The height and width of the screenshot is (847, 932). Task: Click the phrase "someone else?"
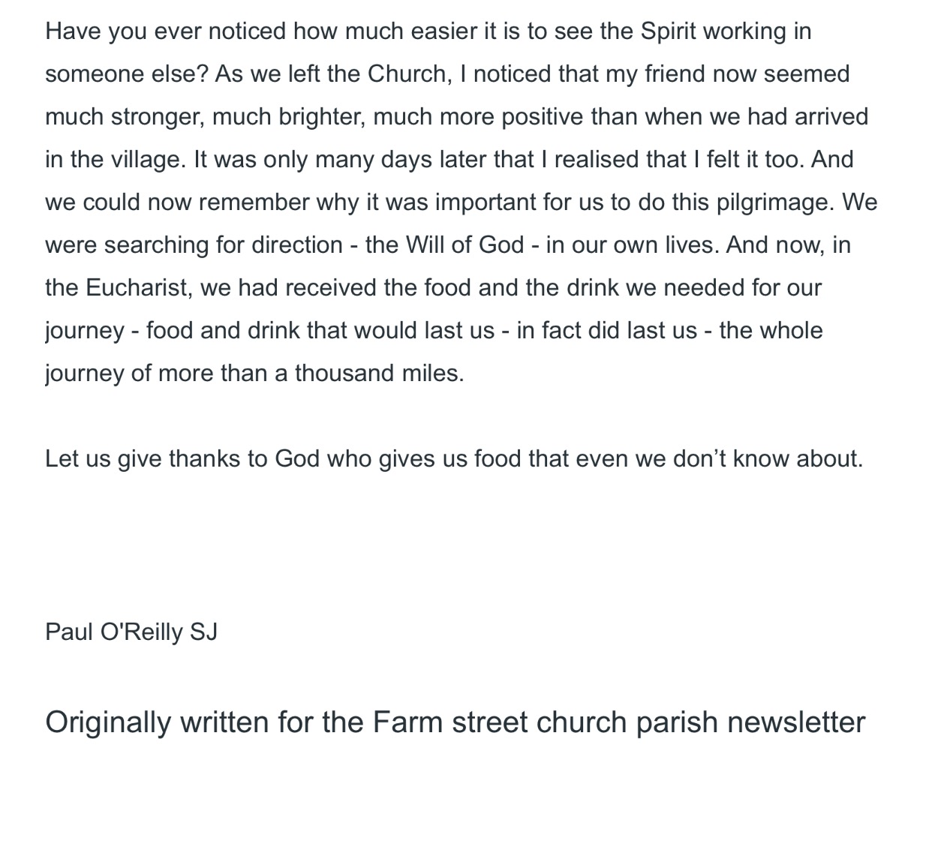coord(126,74)
